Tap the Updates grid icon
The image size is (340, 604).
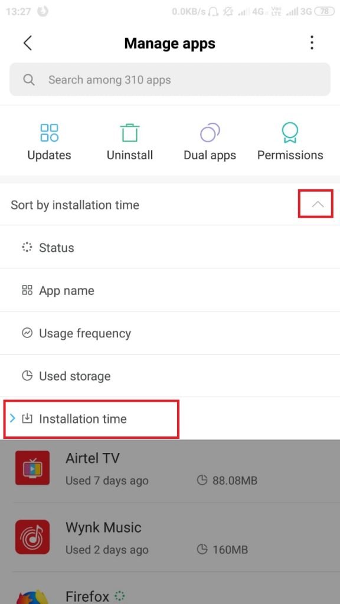coord(50,132)
